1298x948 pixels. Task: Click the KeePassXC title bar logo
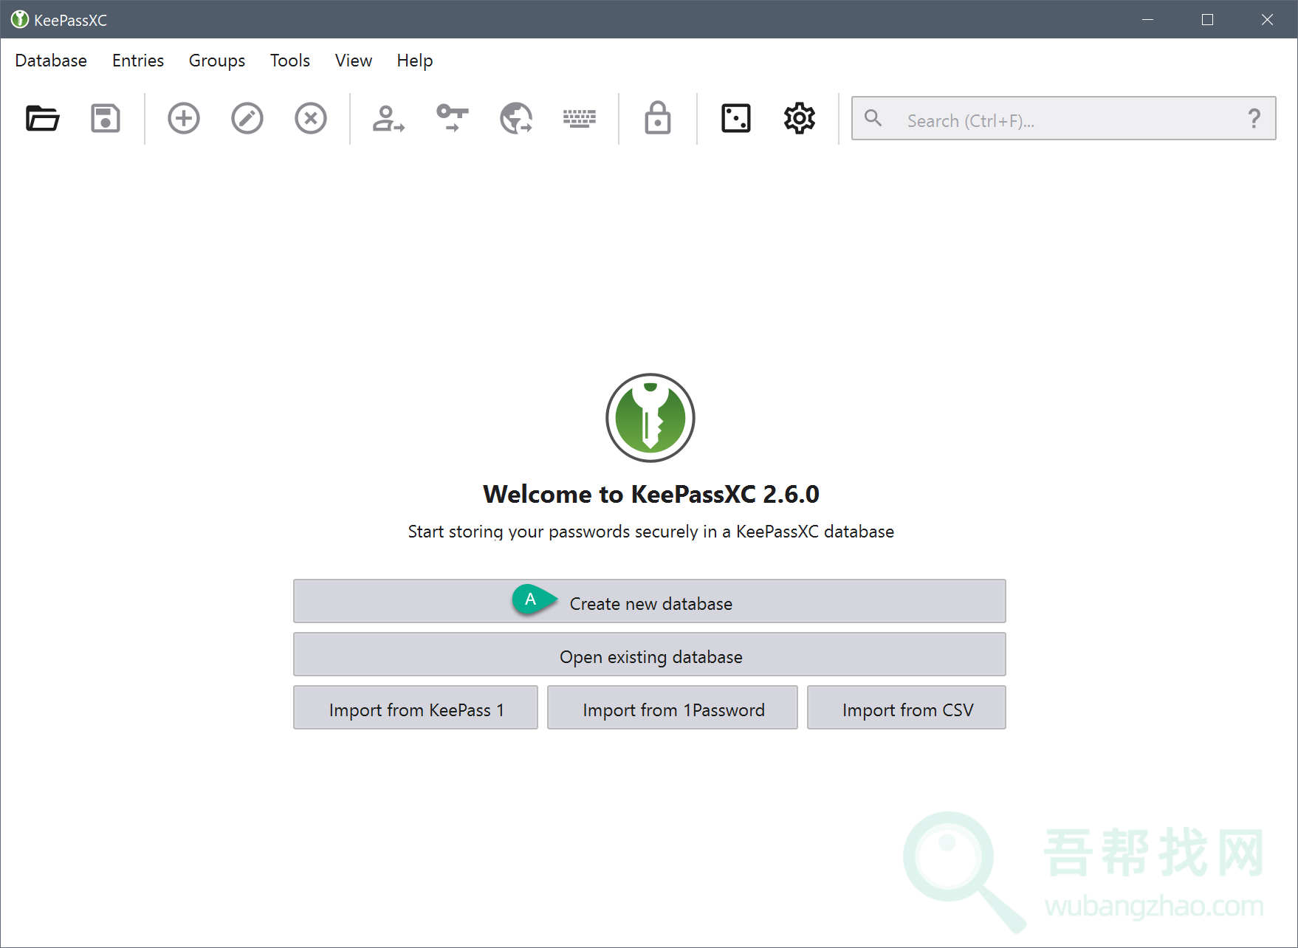[x=20, y=20]
